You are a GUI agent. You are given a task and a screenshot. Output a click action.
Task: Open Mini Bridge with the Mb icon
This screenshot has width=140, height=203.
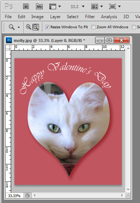(x=39, y=6)
